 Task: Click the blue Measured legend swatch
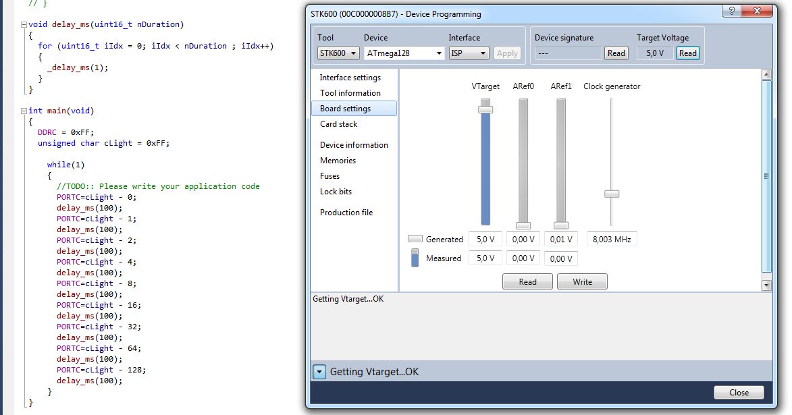coord(415,258)
